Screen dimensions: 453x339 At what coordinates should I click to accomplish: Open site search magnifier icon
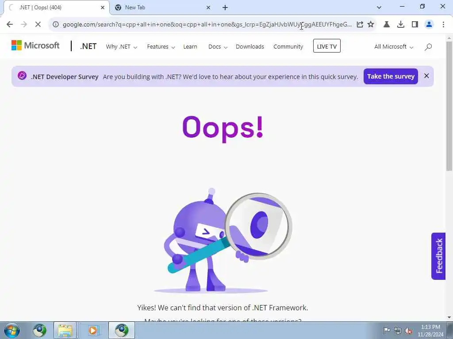pyautogui.click(x=428, y=47)
